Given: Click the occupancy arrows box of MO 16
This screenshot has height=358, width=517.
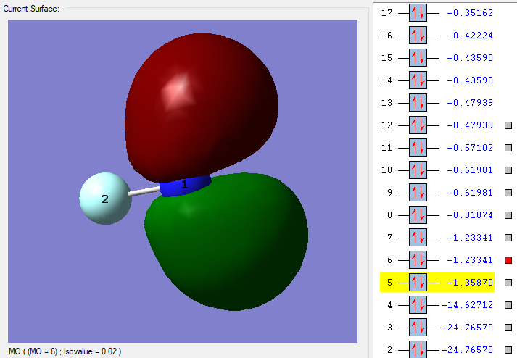Looking at the screenshot, I should coord(418,36).
